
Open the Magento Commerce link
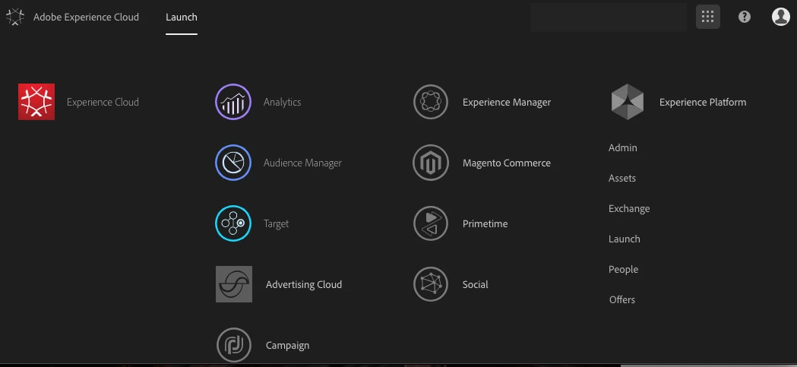coord(507,163)
